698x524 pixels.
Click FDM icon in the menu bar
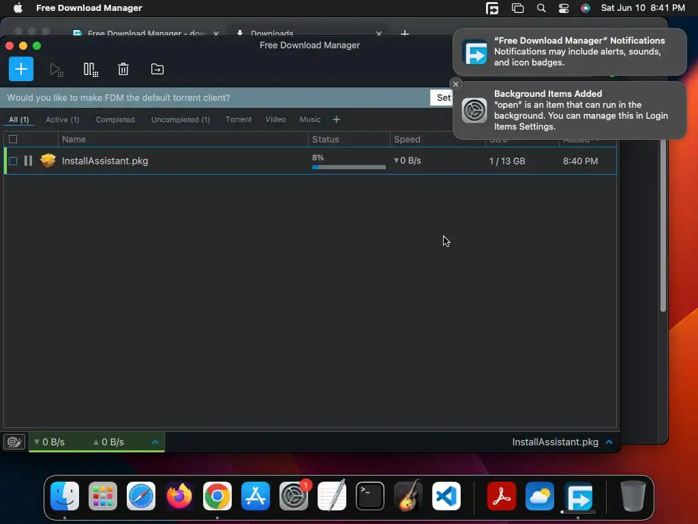[492, 8]
